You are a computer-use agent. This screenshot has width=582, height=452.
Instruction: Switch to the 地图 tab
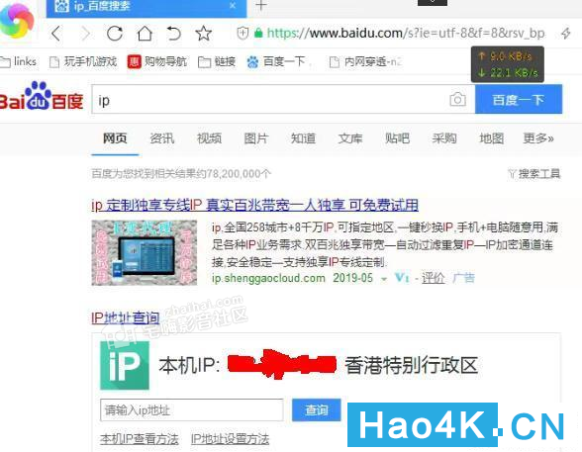coord(491,138)
